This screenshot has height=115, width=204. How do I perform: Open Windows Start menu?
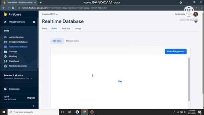coord(4,112)
